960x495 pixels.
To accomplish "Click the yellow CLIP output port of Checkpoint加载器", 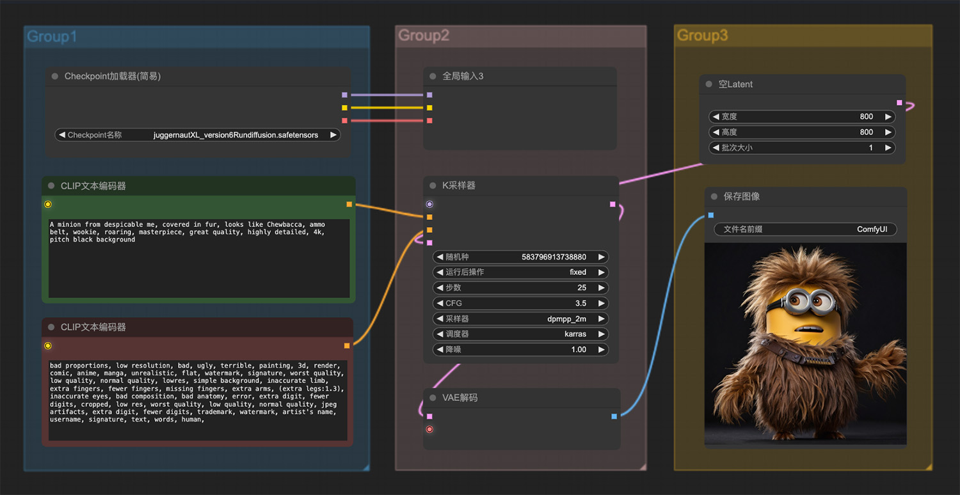I will pos(344,107).
